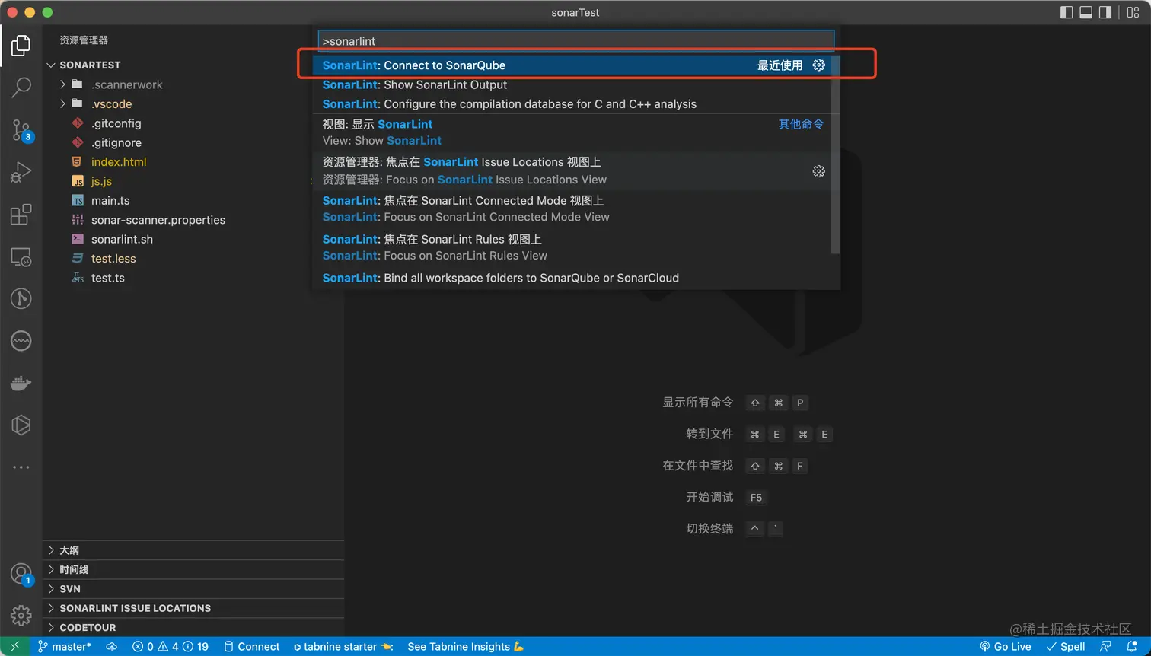The width and height of the screenshot is (1151, 656).
Task: Expand the CODETOUR section
Action: click(193, 628)
